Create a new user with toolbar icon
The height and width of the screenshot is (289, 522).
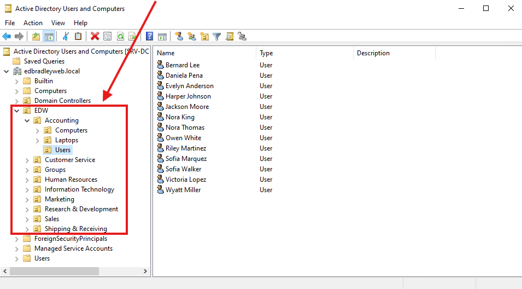pos(179,36)
